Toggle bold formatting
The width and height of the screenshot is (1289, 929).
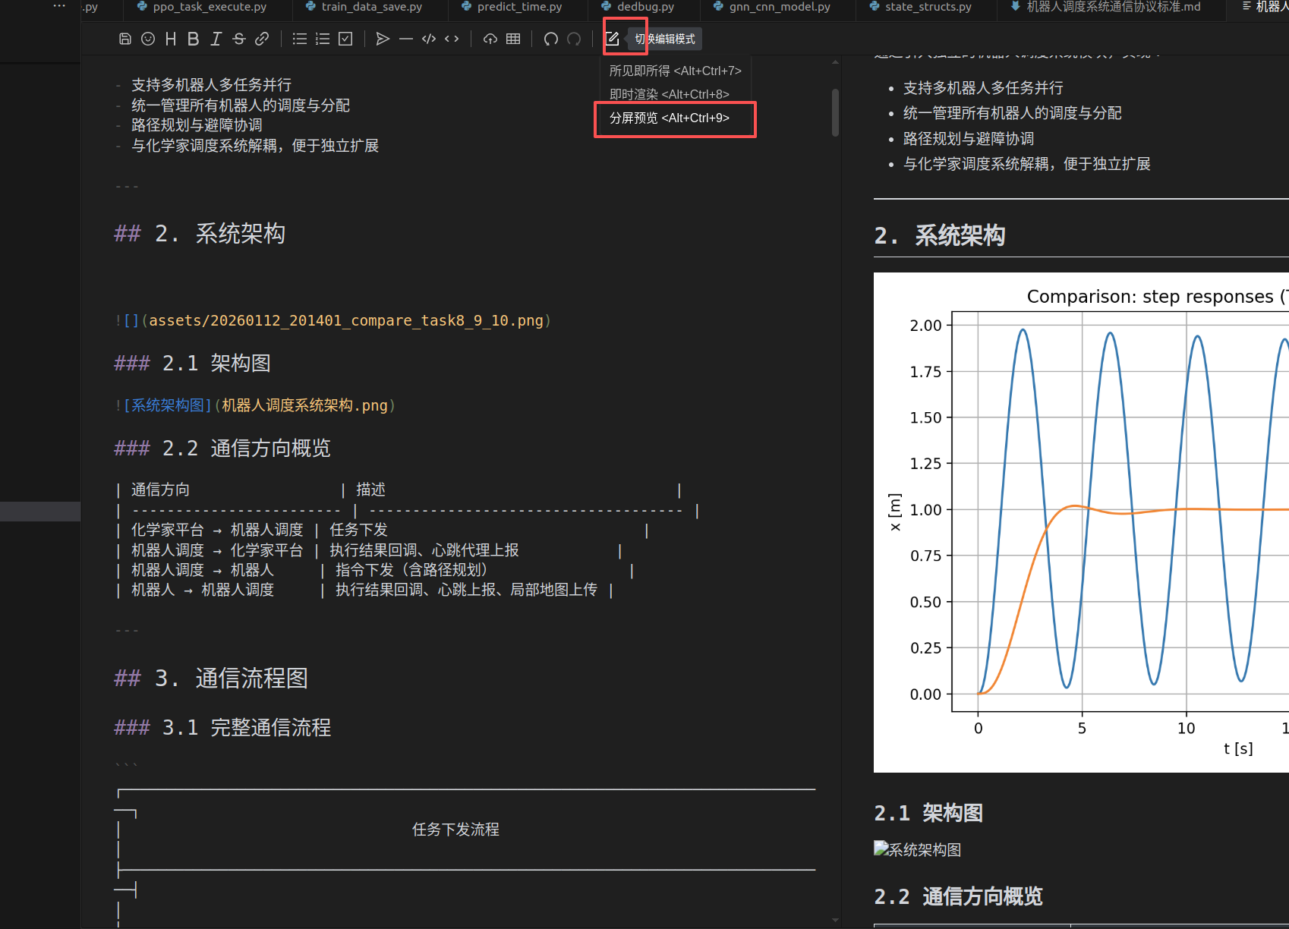coord(194,39)
